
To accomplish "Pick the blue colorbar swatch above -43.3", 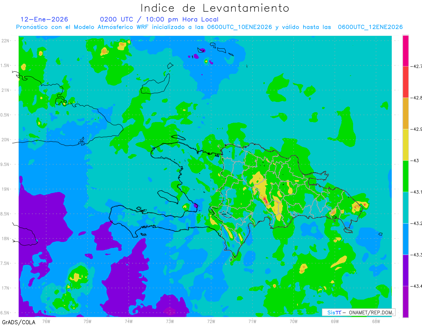I will [405, 239].
